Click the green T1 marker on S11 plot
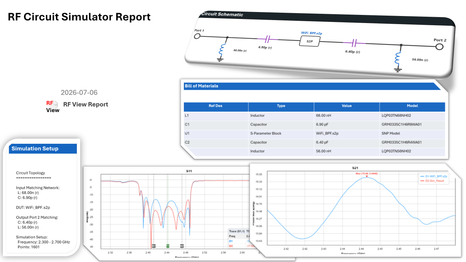Image resolution: width=466 pixels, height=262 pixels. [168, 246]
